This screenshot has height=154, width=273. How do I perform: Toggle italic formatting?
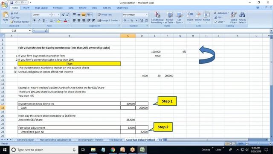[x=39, y=21]
